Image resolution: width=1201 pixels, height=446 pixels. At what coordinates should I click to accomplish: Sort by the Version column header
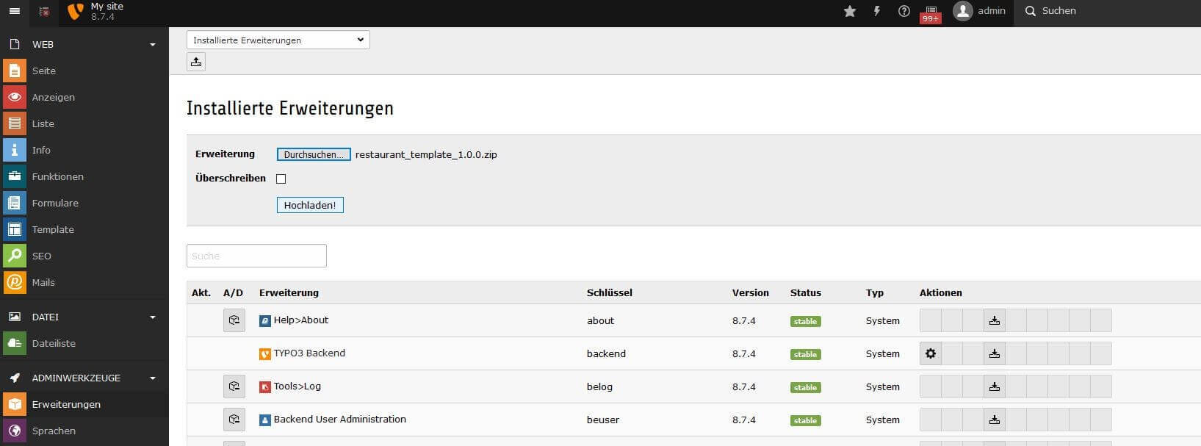750,292
